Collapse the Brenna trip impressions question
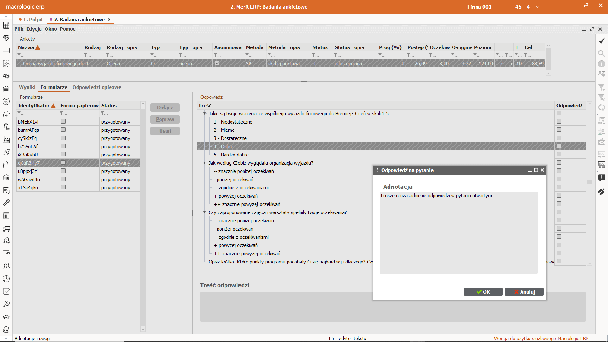 (205, 113)
